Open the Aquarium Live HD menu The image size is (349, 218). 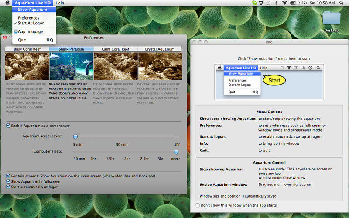[x=32, y=3]
